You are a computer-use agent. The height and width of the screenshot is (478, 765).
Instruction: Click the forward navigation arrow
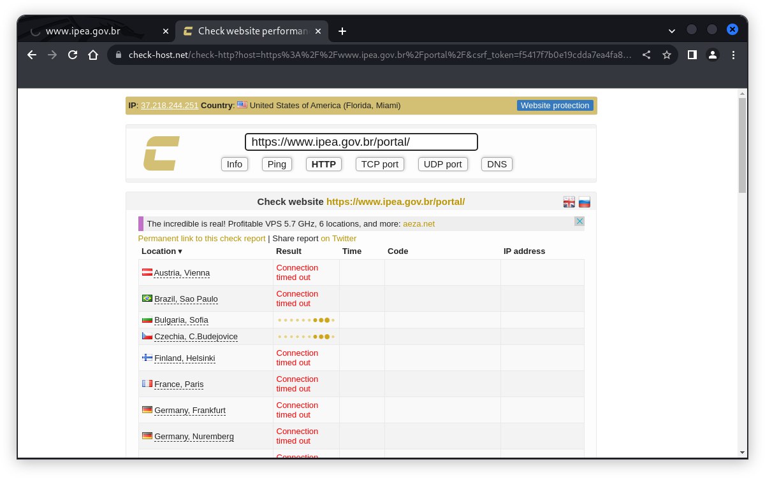click(x=52, y=55)
